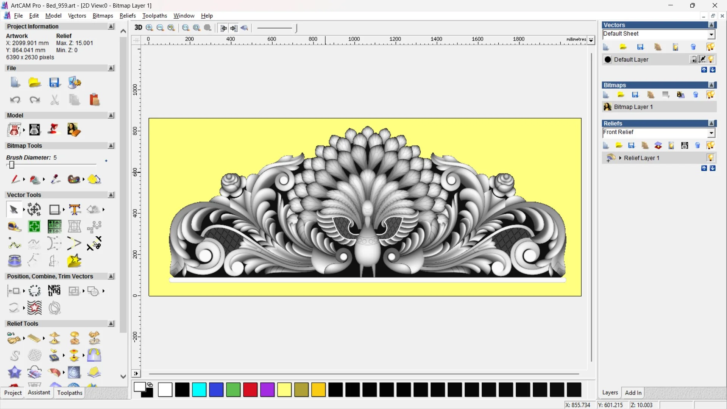727x409 pixels.
Task: Click the Paste clipboard icon
Action: tap(94, 100)
